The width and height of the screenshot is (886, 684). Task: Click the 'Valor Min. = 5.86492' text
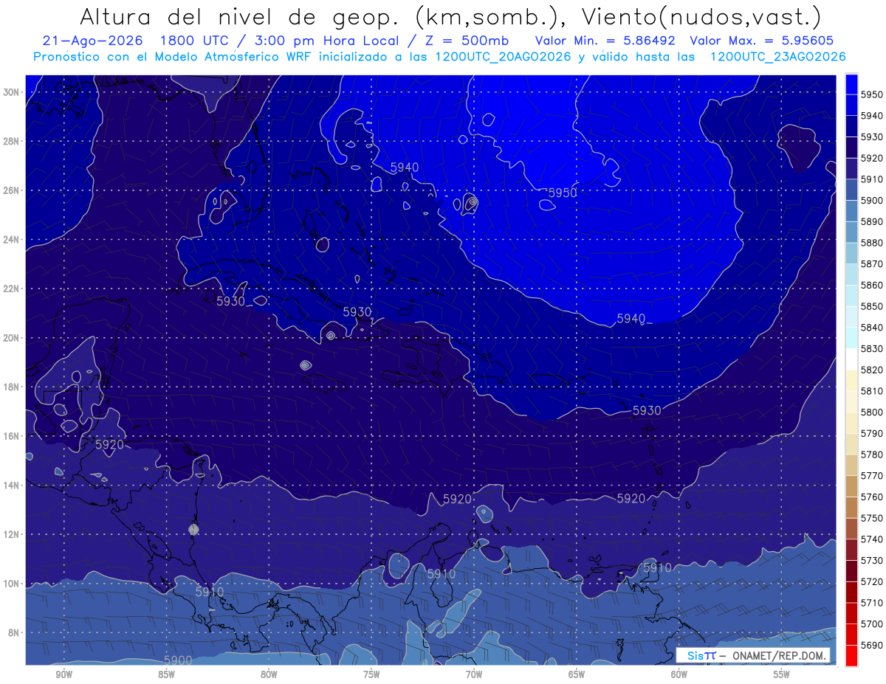tap(606, 41)
